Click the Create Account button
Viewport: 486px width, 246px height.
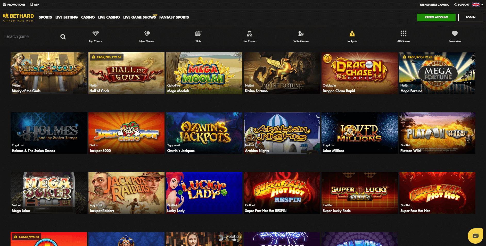(436, 17)
